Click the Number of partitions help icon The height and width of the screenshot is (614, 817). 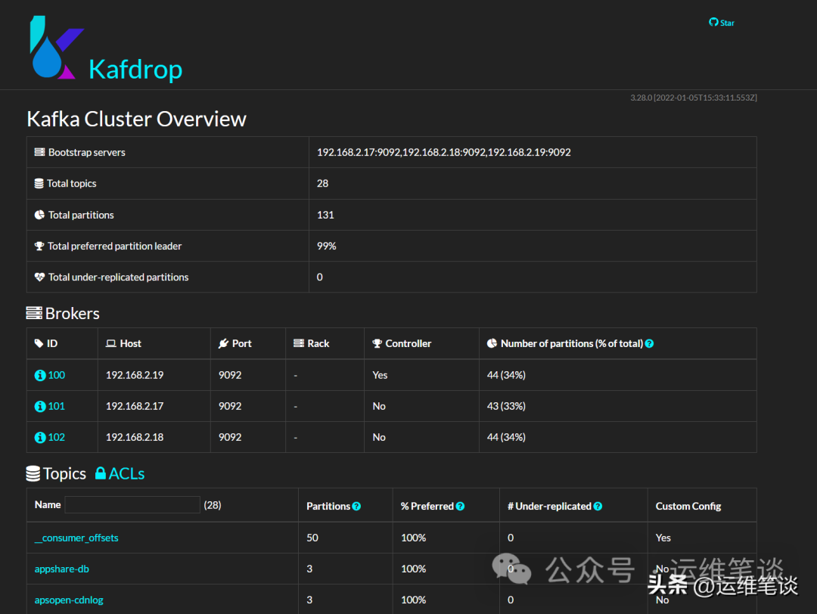(649, 343)
